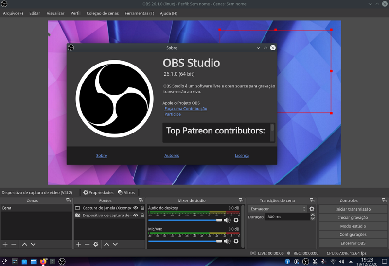This screenshot has width=389, height=266.
Task: Adjust the Áudio do desktop volume slider
Action: pos(219,220)
